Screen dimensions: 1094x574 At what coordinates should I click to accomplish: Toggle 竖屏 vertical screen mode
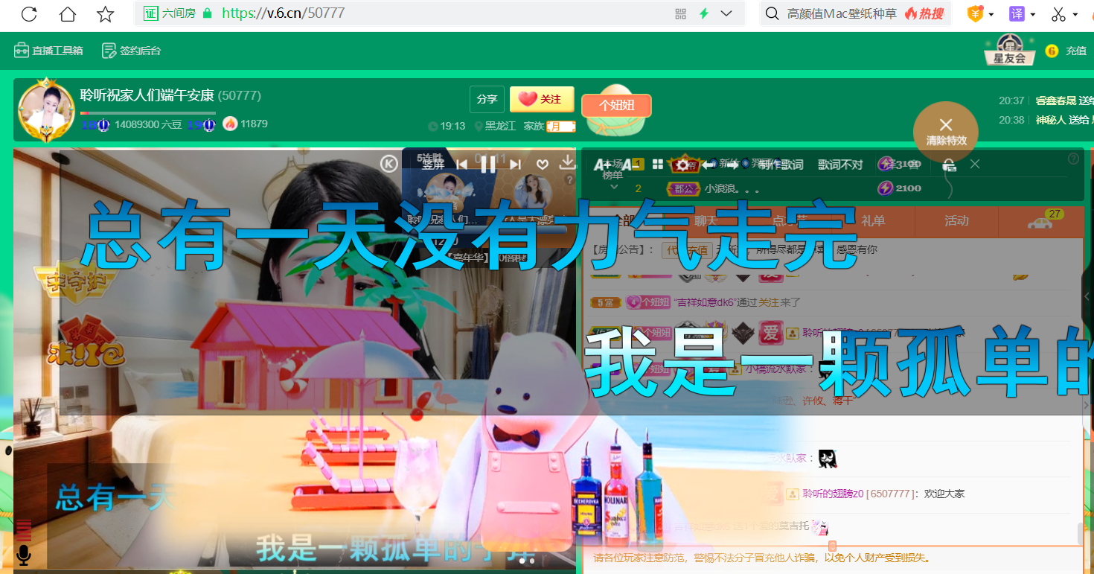tap(433, 165)
